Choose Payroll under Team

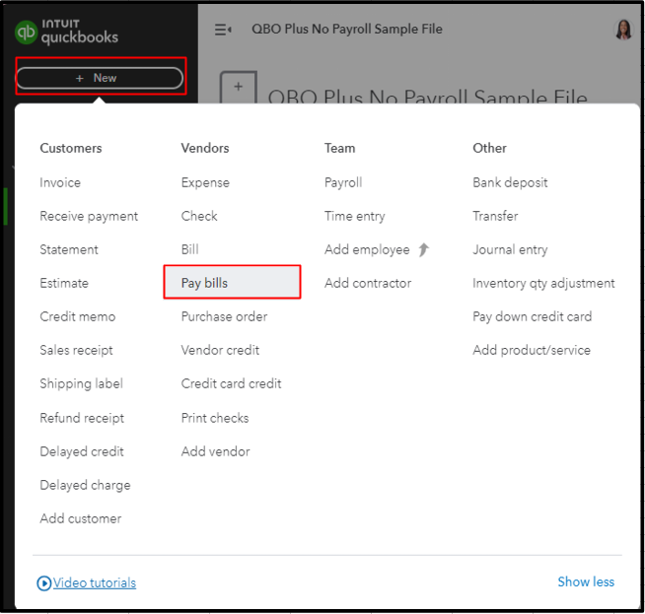click(x=343, y=182)
